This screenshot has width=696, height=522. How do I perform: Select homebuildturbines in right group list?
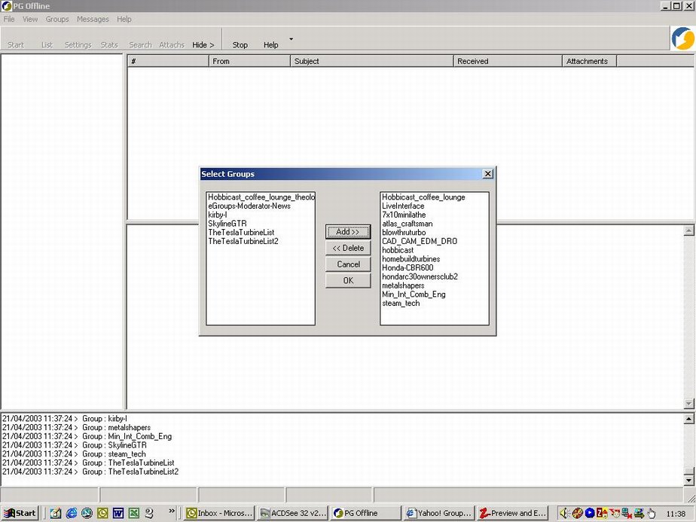[x=411, y=259]
